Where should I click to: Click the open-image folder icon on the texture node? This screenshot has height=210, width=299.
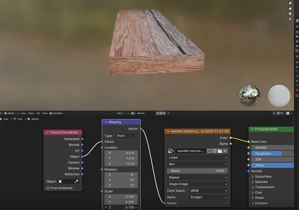pos(220,151)
